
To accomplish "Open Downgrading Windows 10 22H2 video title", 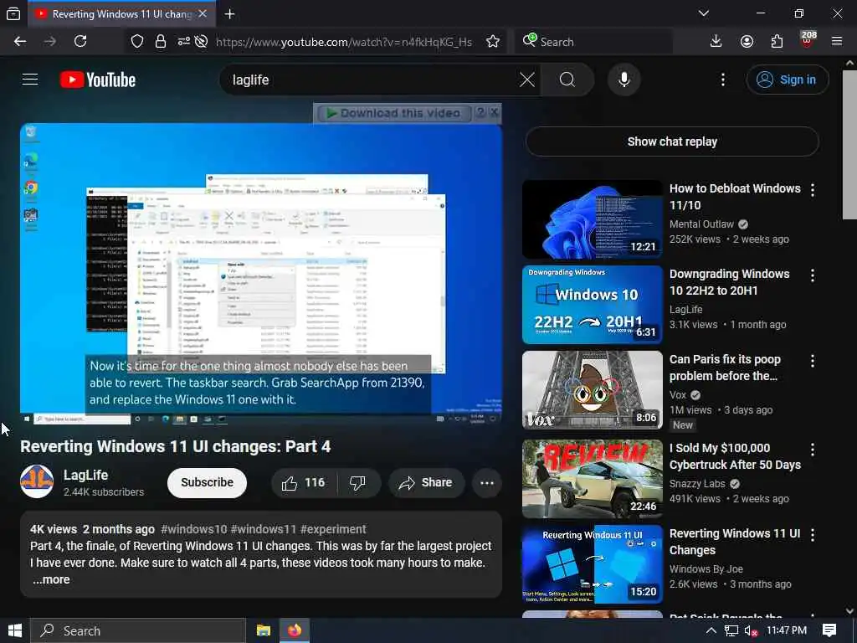I will coord(729,282).
